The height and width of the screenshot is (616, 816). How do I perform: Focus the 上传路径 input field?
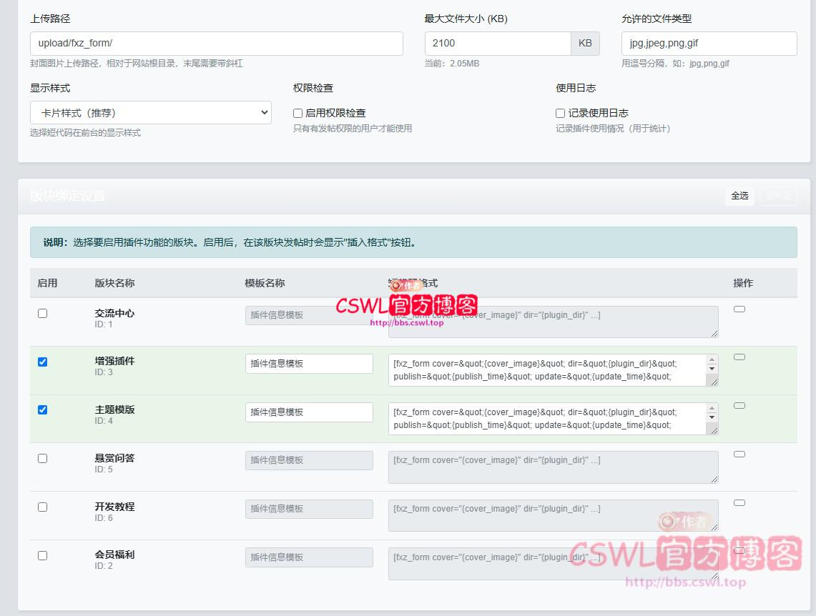pos(217,43)
